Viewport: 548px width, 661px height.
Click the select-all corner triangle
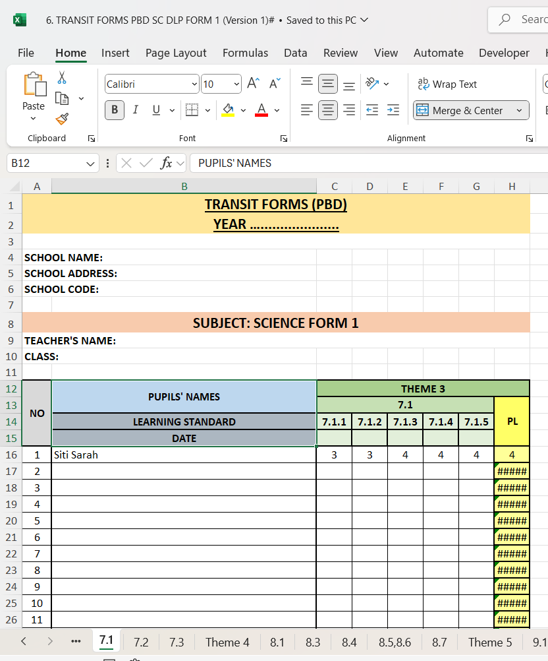click(14, 186)
